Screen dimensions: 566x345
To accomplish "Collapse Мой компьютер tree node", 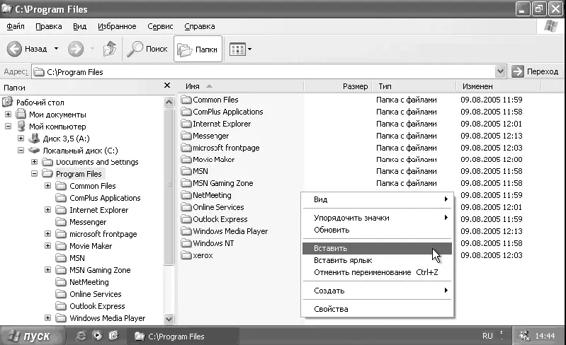I will tap(9, 127).
